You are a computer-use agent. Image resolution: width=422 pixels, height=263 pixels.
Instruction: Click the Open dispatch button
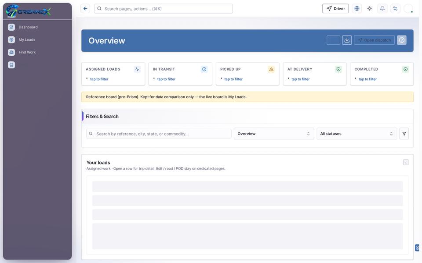click(x=374, y=40)
